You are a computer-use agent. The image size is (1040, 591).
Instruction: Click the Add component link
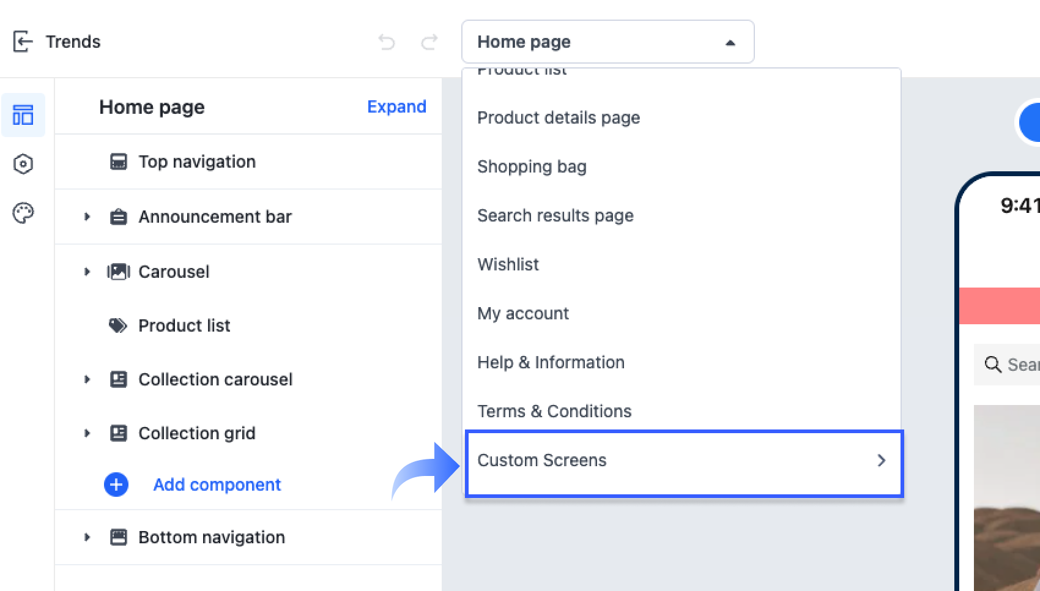(217, 485)
